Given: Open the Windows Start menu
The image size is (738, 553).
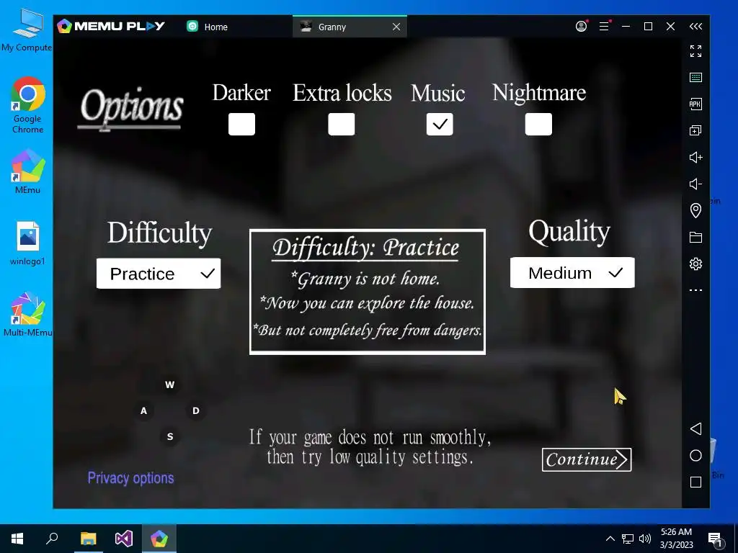Looking at the screenshot, I should (x=17, y=539).
